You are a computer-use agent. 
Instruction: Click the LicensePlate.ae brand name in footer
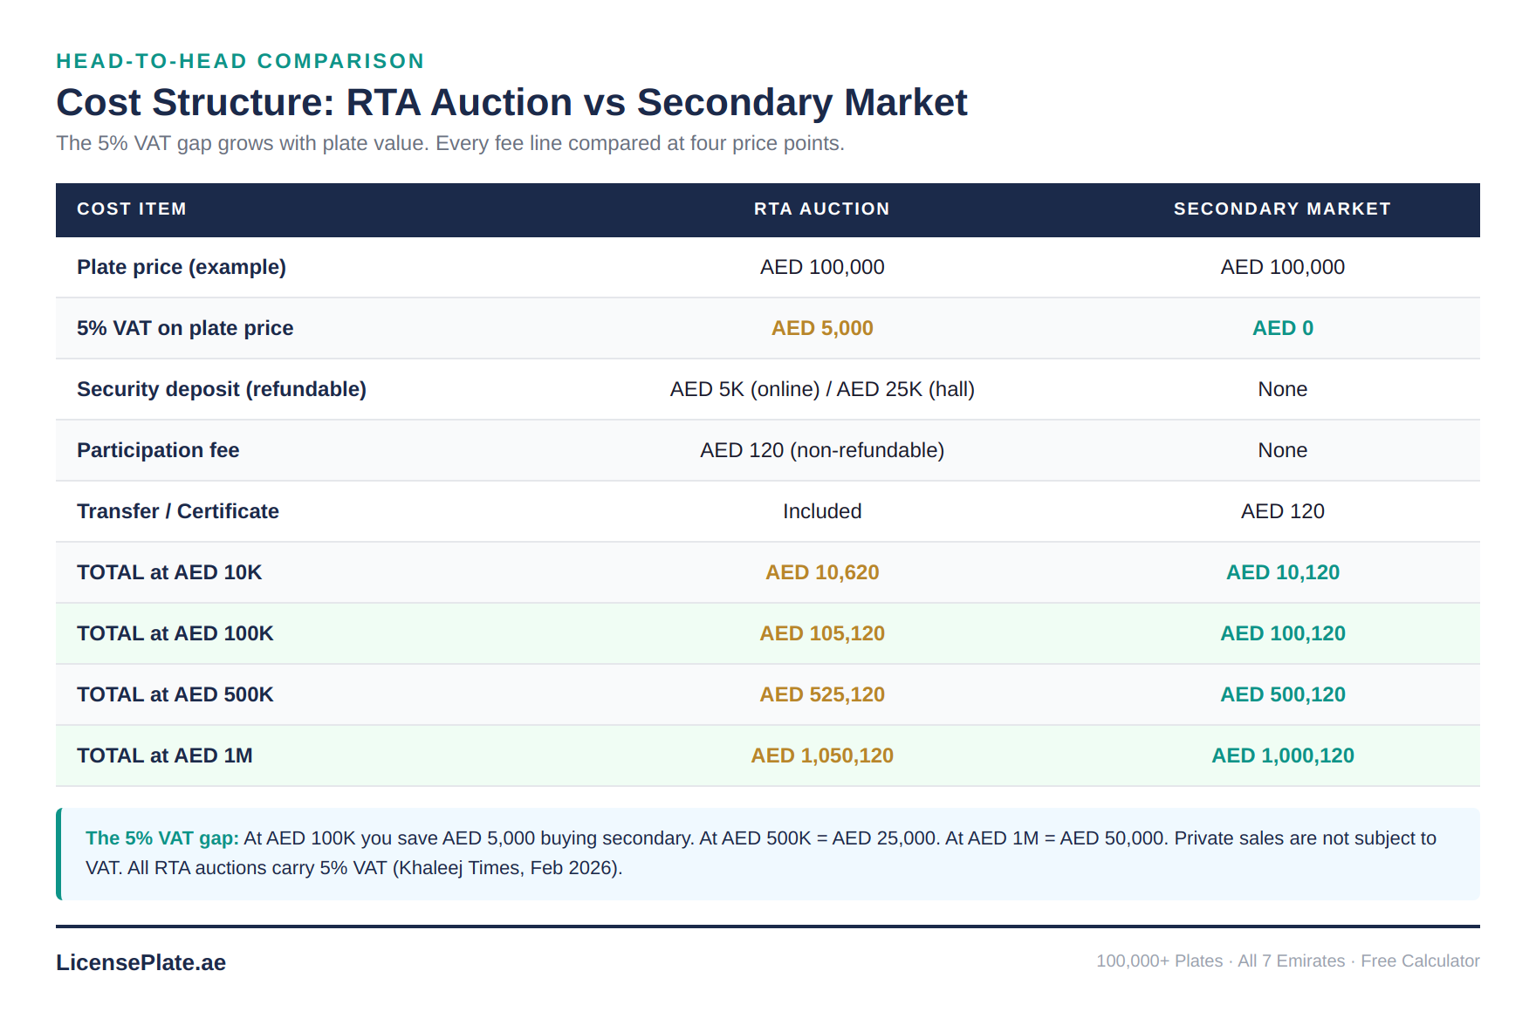[141, 962]
